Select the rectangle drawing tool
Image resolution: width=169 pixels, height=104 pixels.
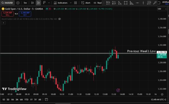click(x=125, y=3)
